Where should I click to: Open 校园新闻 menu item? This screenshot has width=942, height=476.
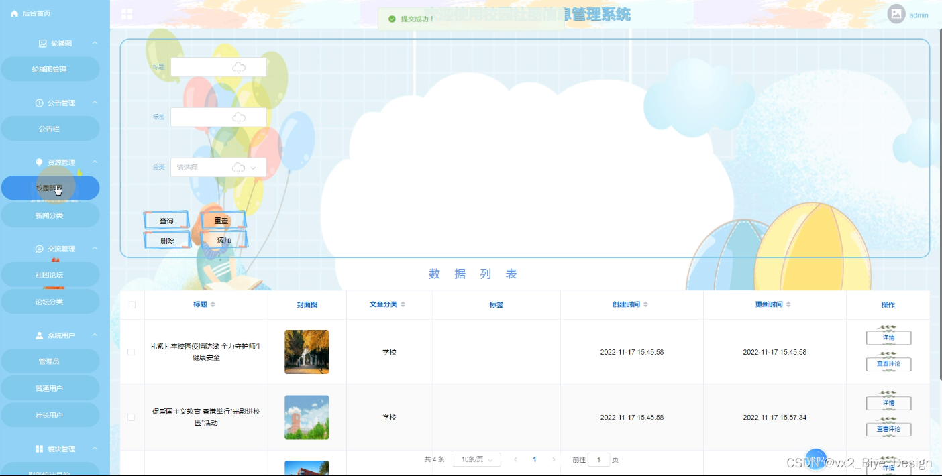click(x=50, y=188)
